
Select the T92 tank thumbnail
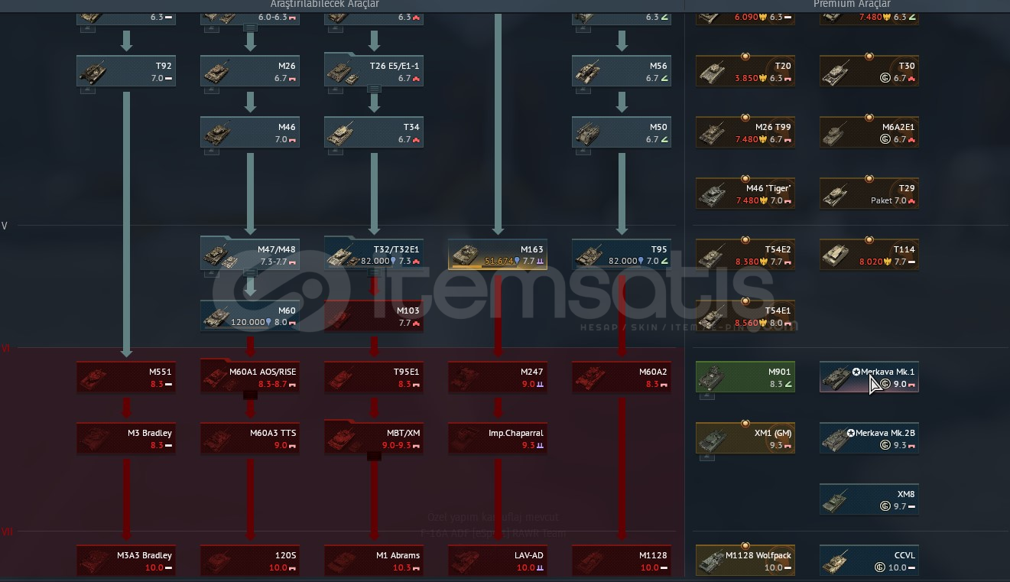[93, 72]
